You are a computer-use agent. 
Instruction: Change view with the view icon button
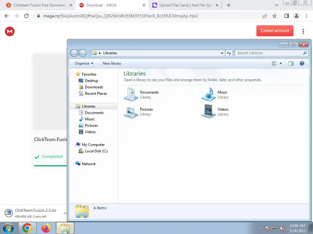274,63
